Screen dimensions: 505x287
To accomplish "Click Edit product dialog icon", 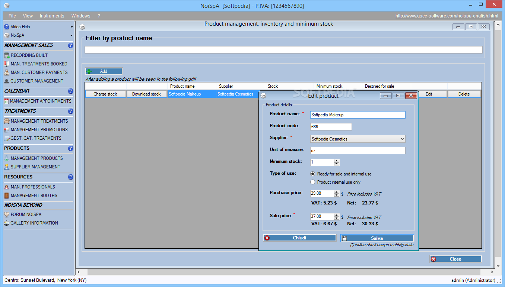I will (263, 96).
